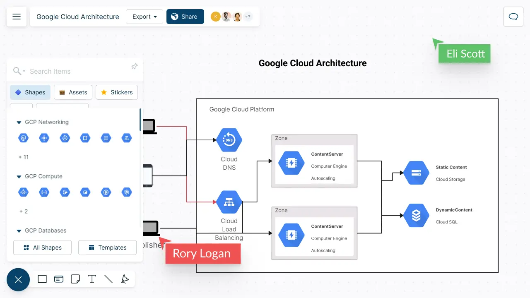This screenshot has width=530, height=298.
Task: Open All Shapes library
Action: pos(42,248)
